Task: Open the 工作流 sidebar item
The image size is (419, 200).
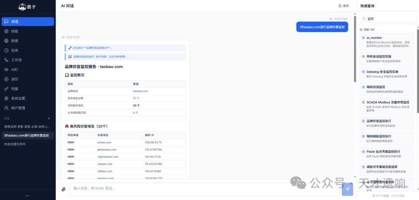Action: pyautogui.click(x=16, y=60)
